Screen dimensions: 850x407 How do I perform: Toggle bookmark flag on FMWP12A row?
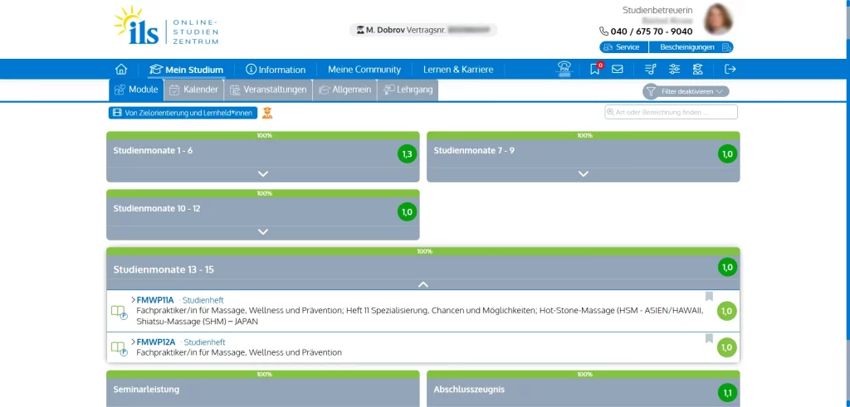click(709, 338)
